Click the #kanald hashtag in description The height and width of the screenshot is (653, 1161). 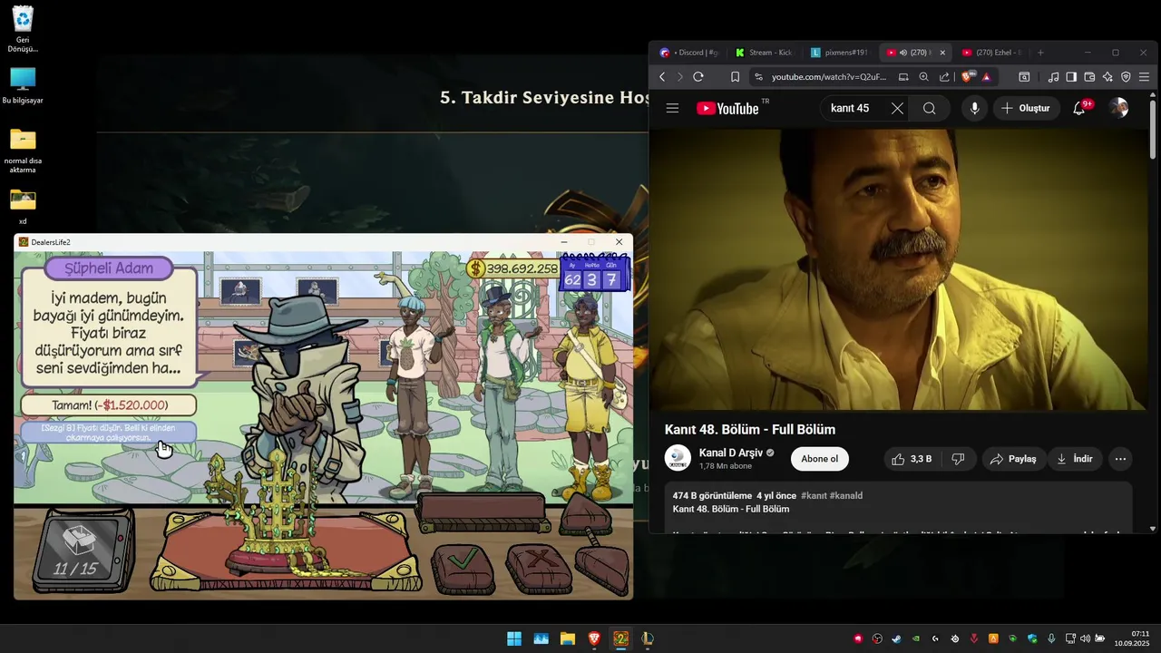click(846, 496)
